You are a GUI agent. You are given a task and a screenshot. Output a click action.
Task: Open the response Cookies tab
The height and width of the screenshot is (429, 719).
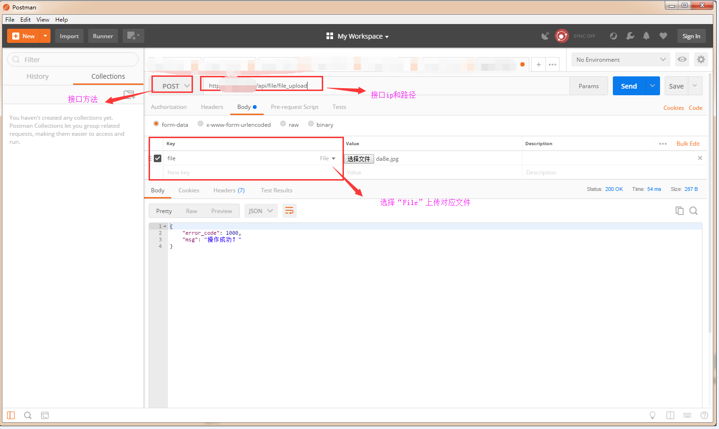189,190
